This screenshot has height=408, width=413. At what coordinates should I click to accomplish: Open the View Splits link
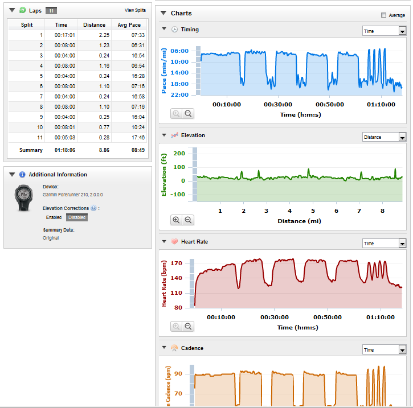135,10
